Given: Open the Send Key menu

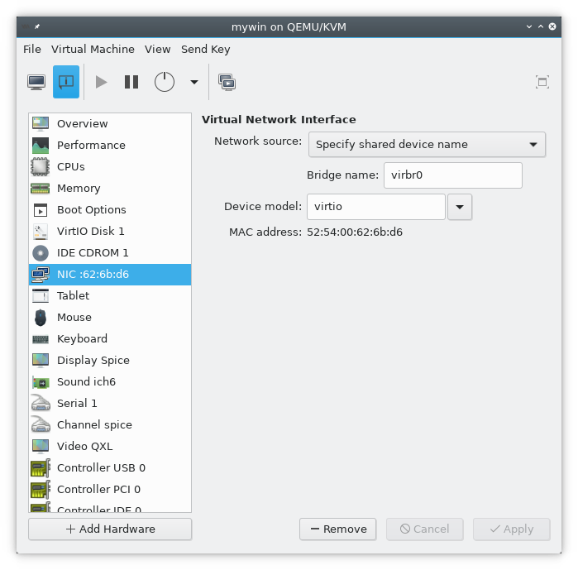Looking at the screenshot, I should (x=205, y=49).
